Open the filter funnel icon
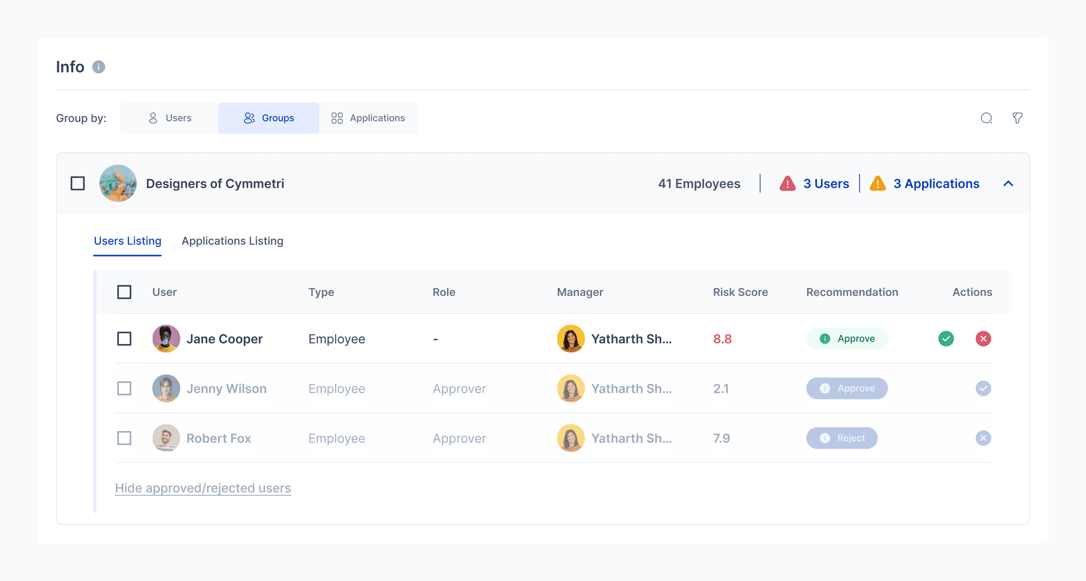 1017,118
